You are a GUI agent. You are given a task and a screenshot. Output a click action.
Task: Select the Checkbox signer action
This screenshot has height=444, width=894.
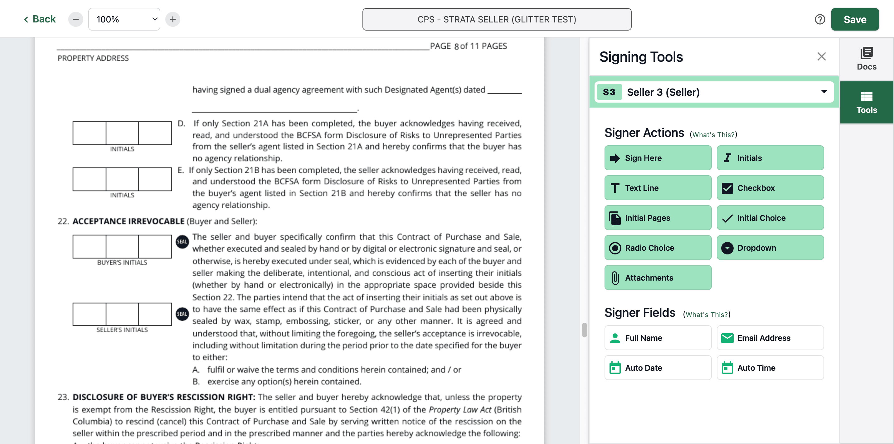(770, 188)
